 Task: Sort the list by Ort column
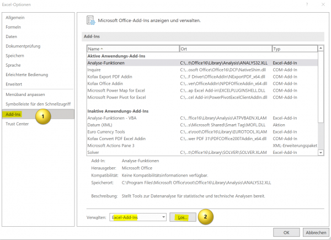tap(226, 49)
